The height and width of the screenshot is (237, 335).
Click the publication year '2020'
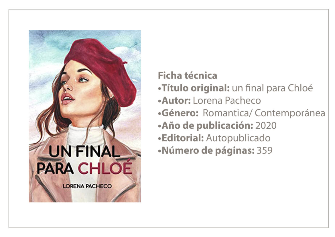(266, 126)
